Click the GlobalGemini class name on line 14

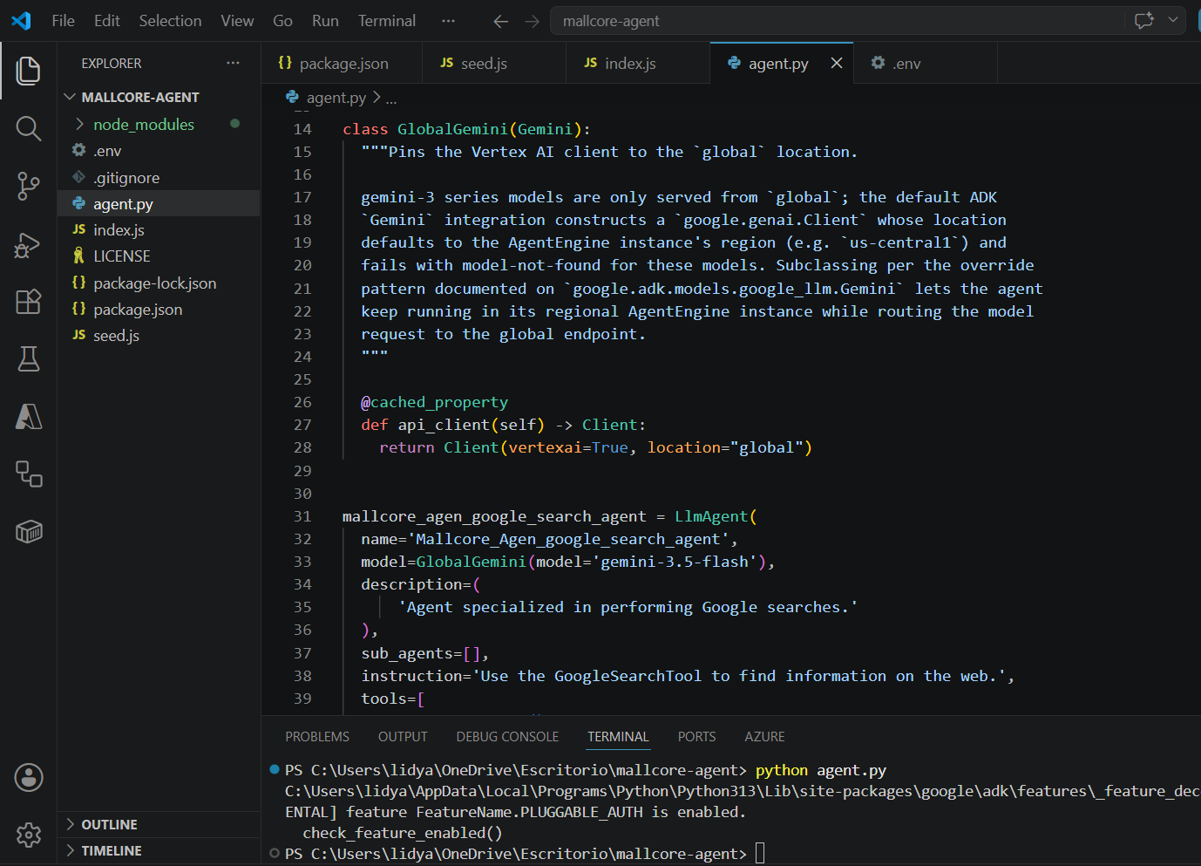click(x=452, y=129)
